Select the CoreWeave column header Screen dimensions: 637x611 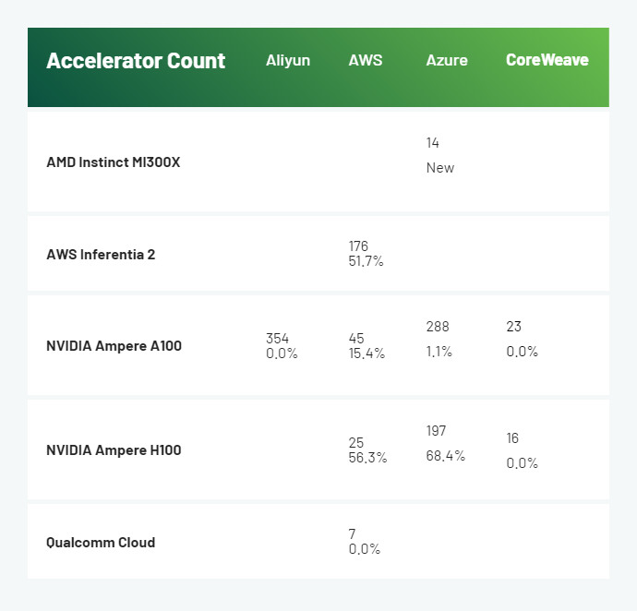(x=547, y=60)
